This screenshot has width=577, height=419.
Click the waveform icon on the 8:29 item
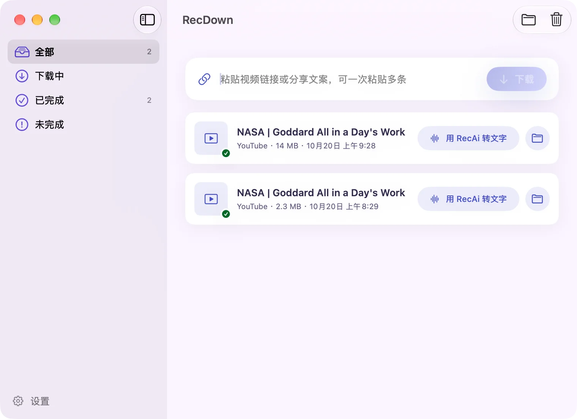[435, 199]
